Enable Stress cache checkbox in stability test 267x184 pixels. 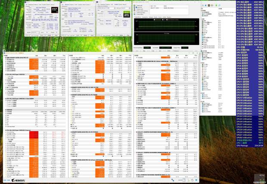[x=137, y=9]
